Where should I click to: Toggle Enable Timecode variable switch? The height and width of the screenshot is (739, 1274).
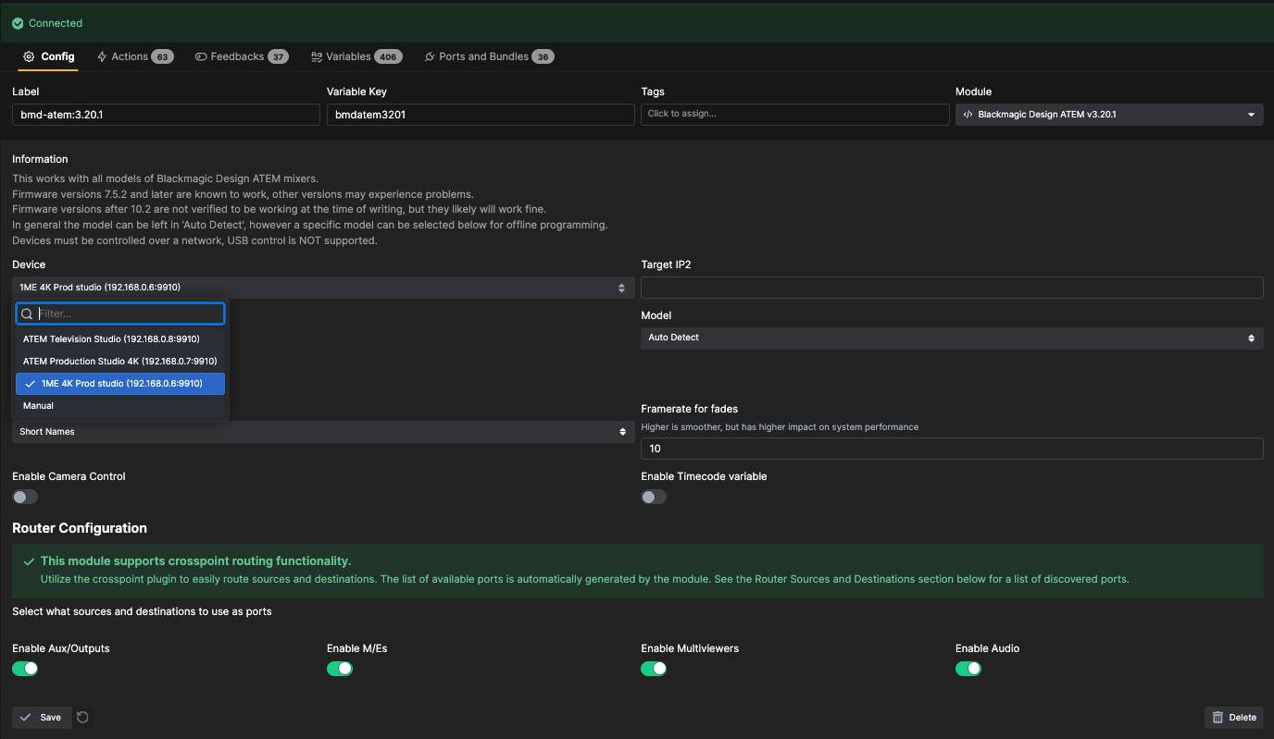coord(654,497)
